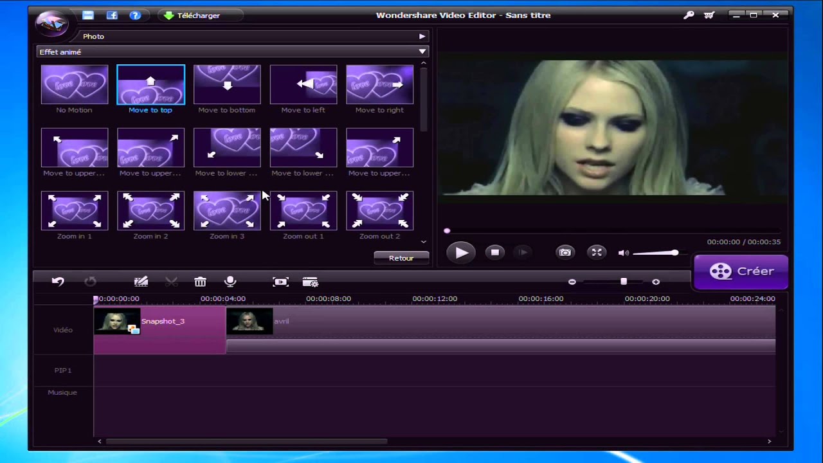
Task: Click the PIP1 track label
Action: (x=63, y=370)
